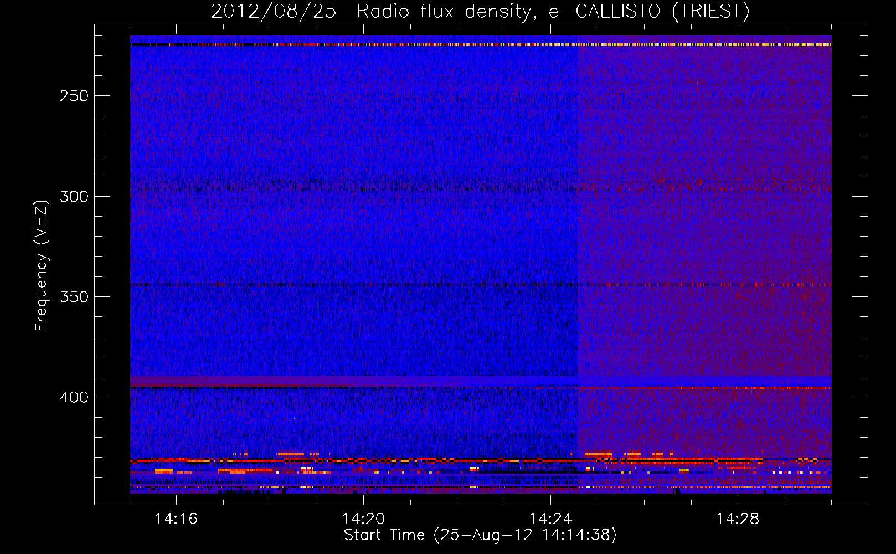Click the "Frequency (MHZ)" axis label

tap(42, 266)
